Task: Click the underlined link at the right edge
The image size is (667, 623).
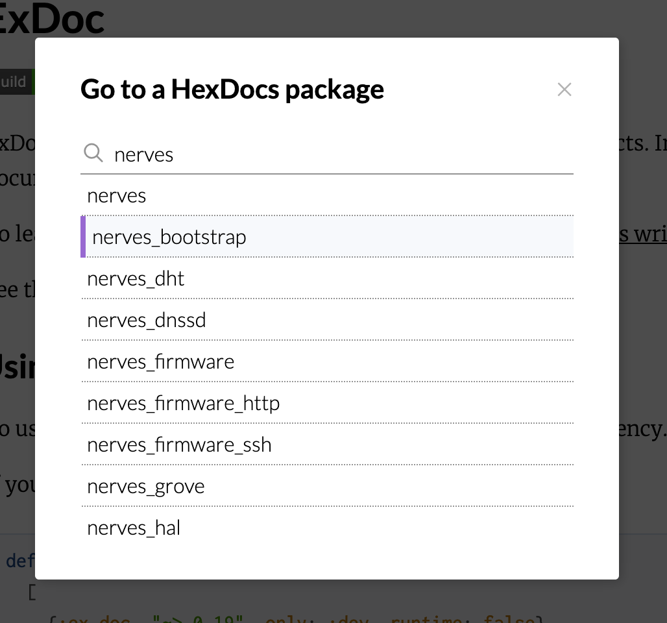Action: click(642, 234)
